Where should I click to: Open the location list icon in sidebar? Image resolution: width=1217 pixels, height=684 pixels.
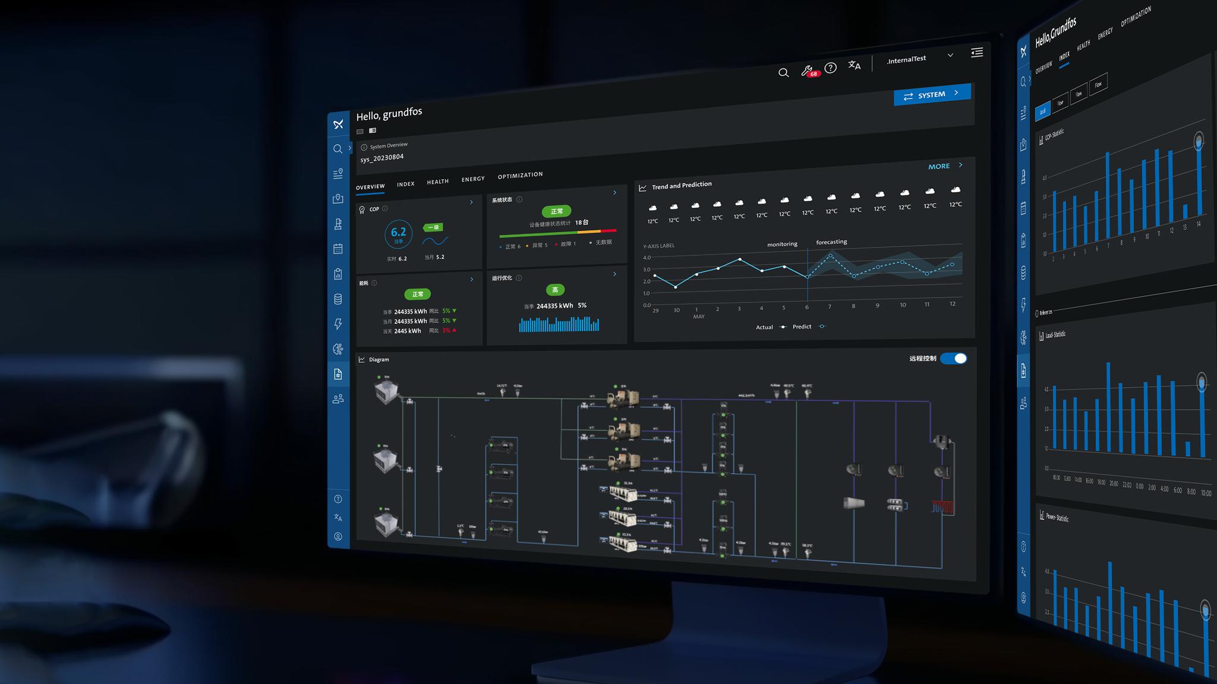[338, 174]
